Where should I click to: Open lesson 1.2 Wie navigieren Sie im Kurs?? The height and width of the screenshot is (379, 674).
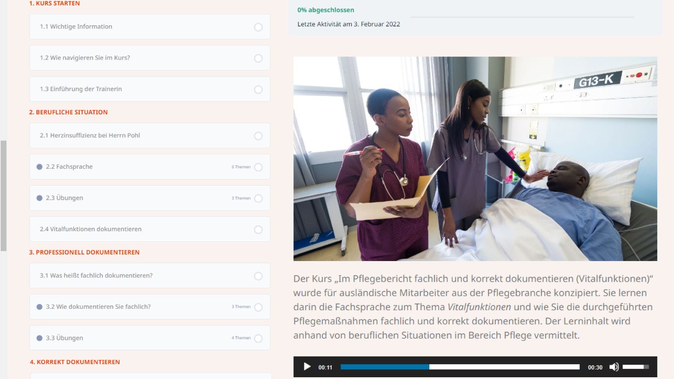click(85, 58)
